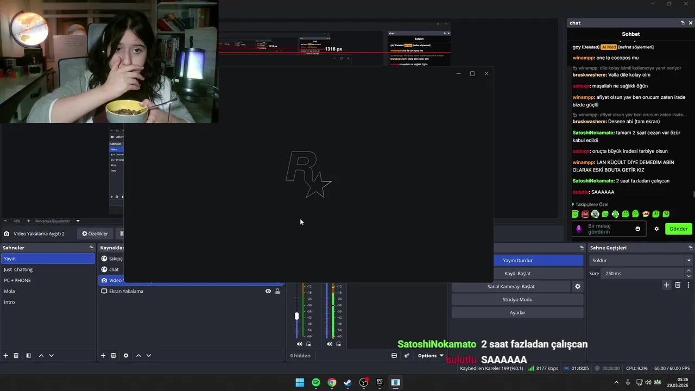Viewport: 695px width, 391px height.
Task: Select the Yayın scene
Action: [x=48, y=258]
